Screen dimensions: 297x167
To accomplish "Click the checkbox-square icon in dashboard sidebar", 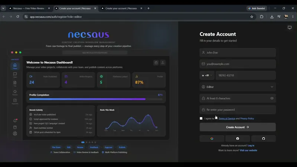I will 15,101.
